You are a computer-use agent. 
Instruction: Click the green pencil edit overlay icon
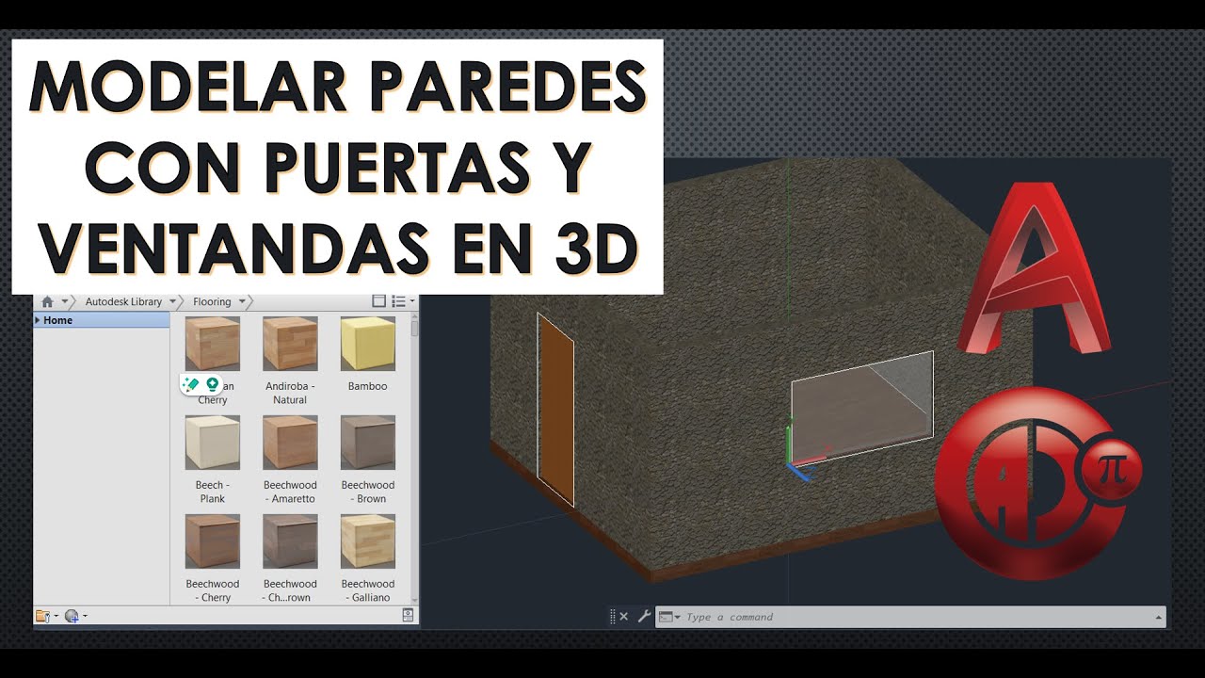tap(192, 384)
